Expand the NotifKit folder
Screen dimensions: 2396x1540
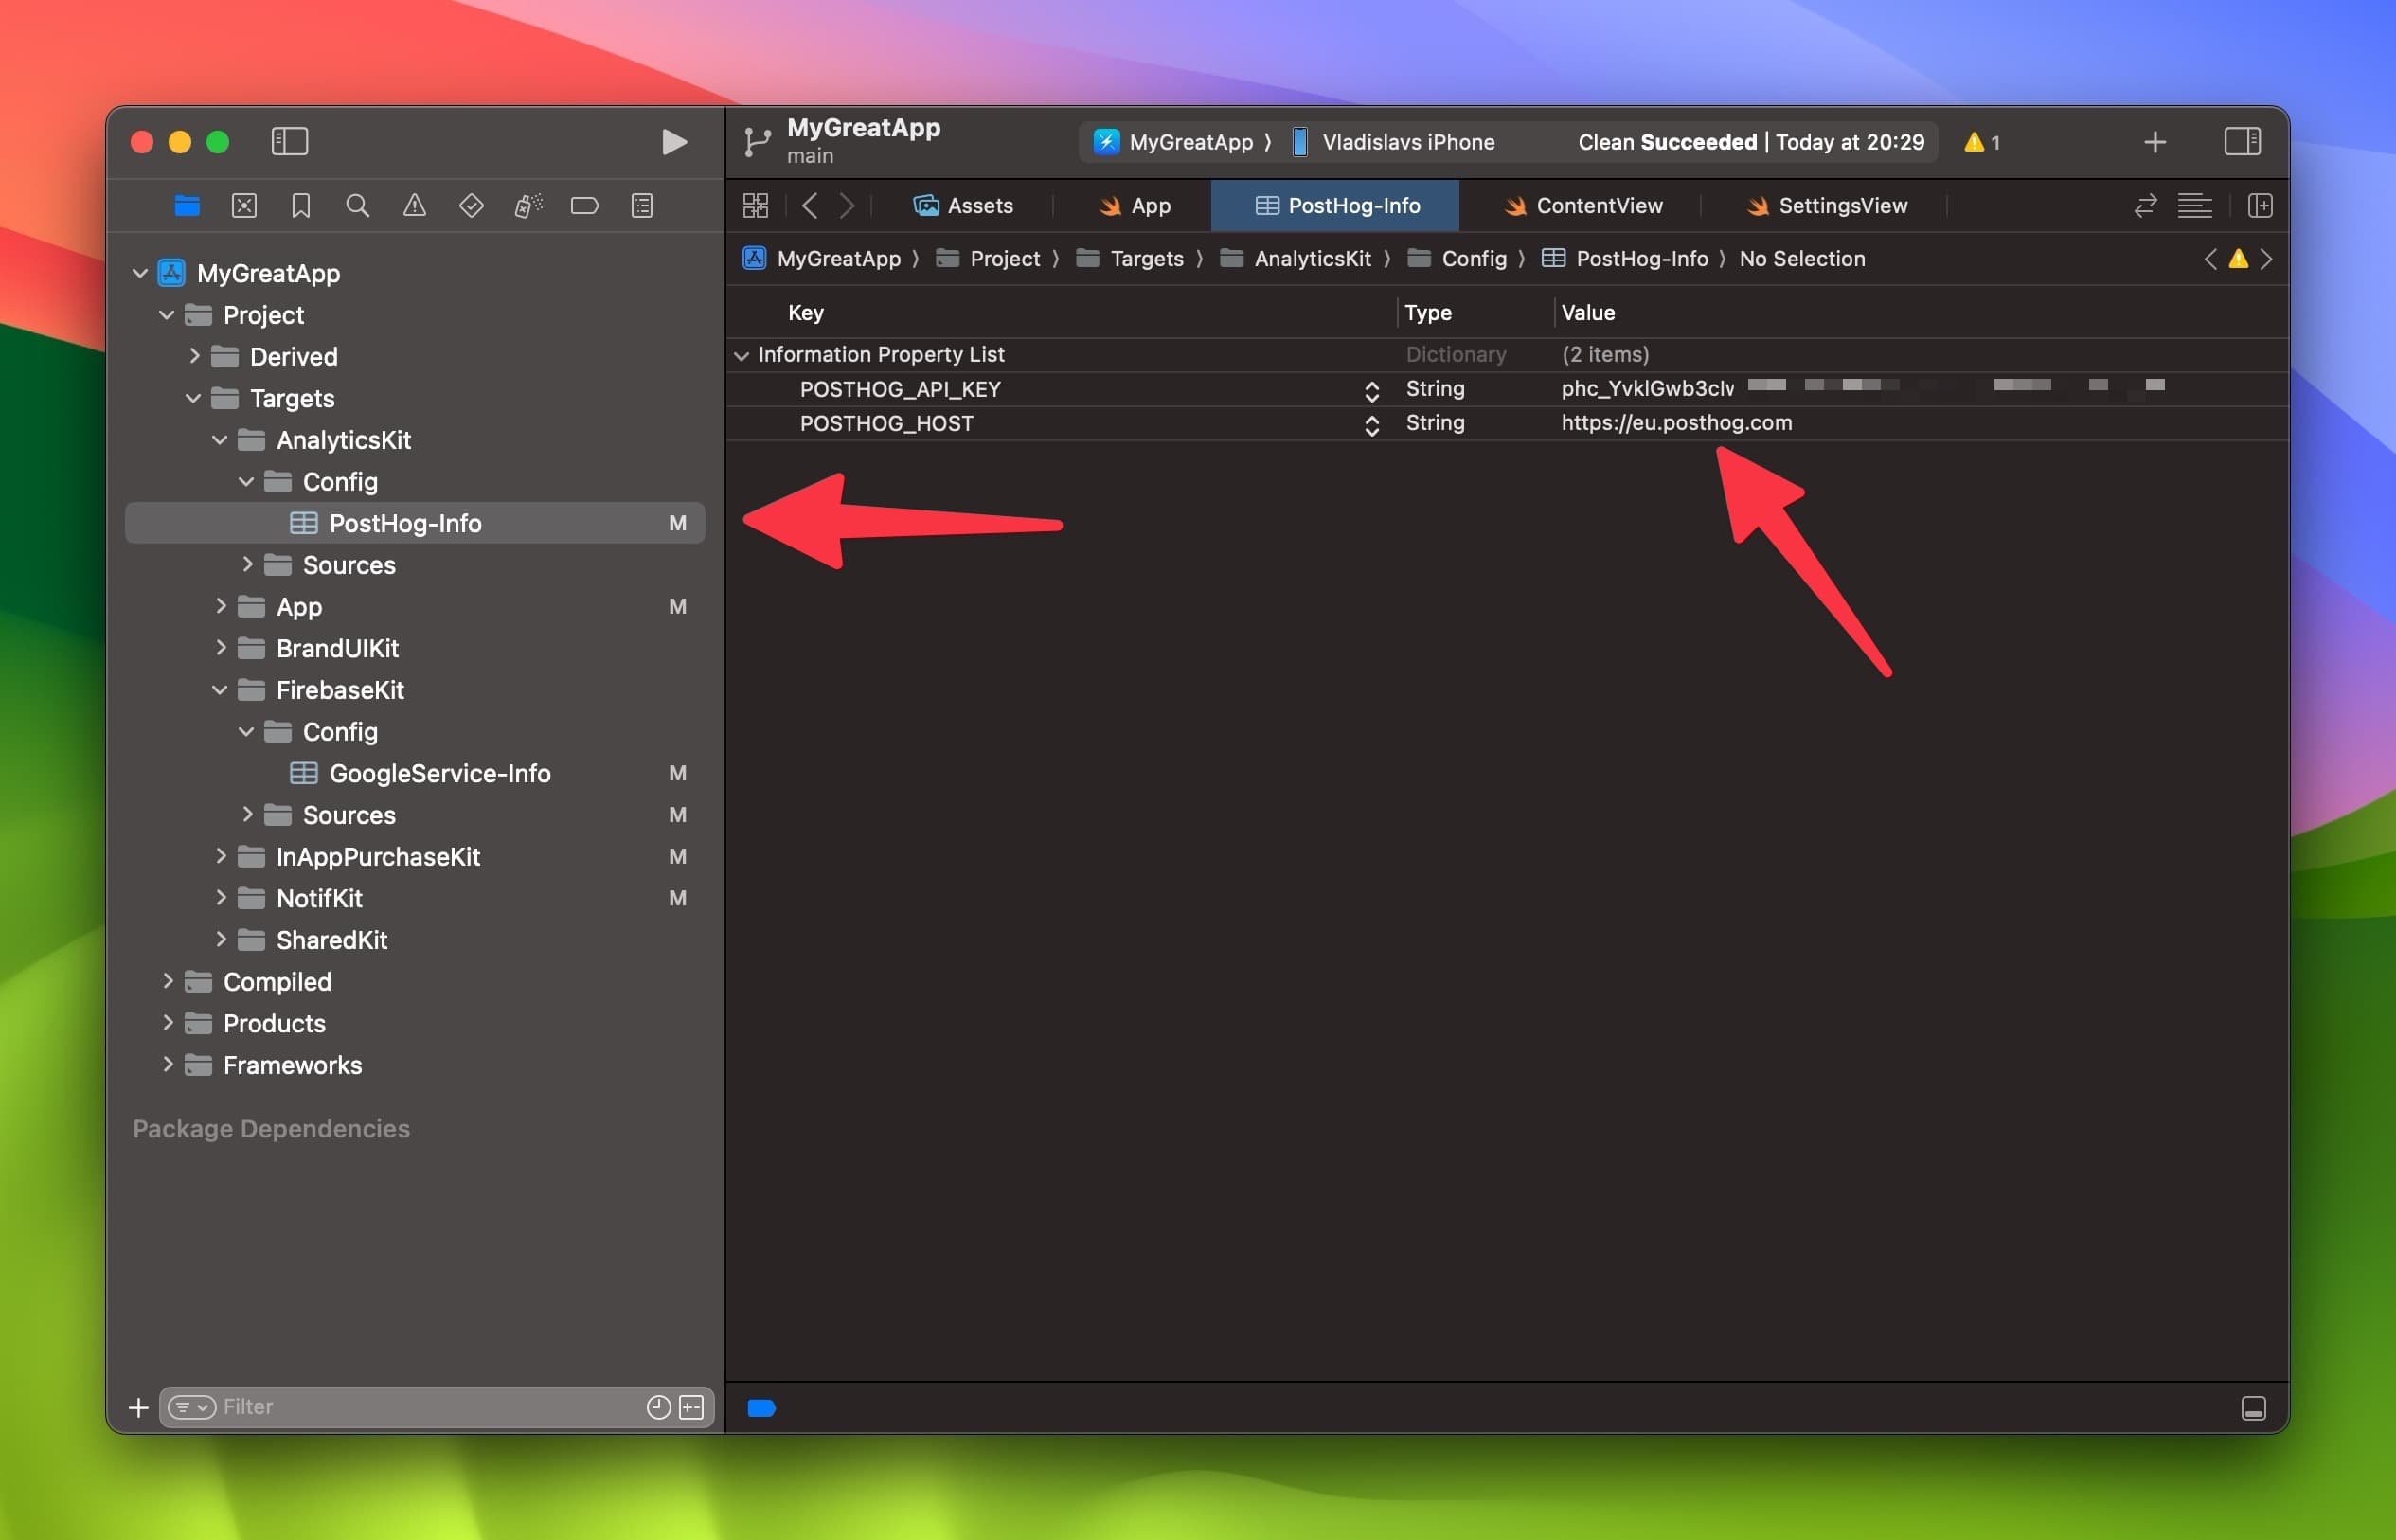click(x=221, y=898)
